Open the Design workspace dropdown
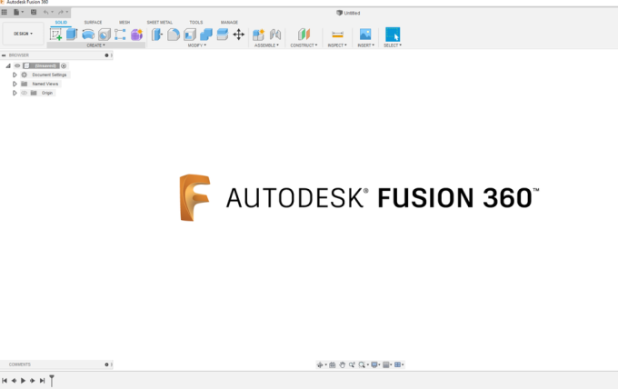618x389 pixels. (x=23, y=34)
